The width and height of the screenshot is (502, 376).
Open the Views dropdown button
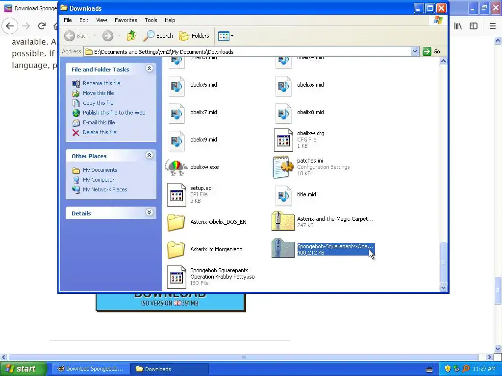[x=226, y=36]
